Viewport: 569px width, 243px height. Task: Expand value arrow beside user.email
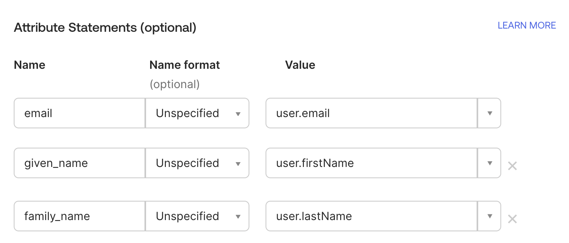490,113
